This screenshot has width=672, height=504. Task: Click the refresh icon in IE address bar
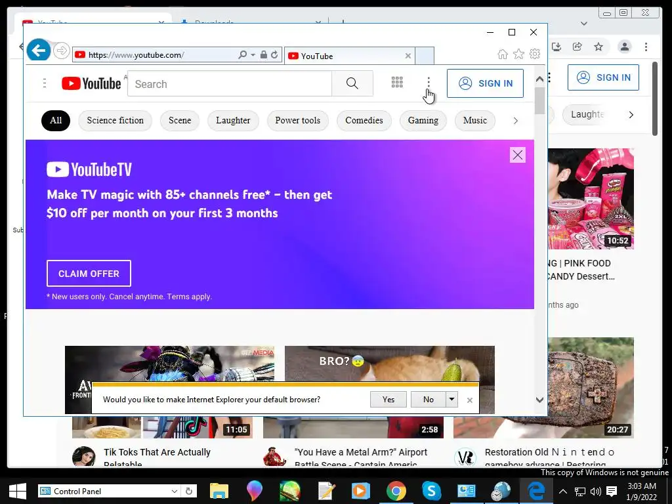tap(274, 55)
